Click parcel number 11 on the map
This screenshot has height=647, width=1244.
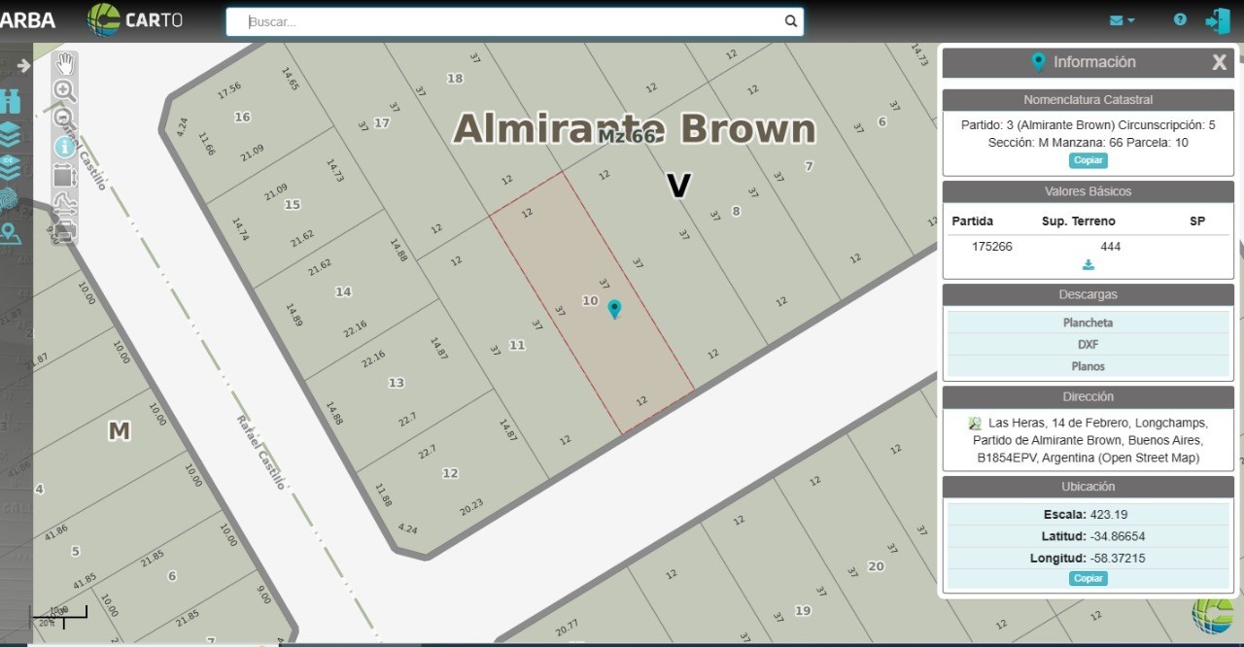517,345
